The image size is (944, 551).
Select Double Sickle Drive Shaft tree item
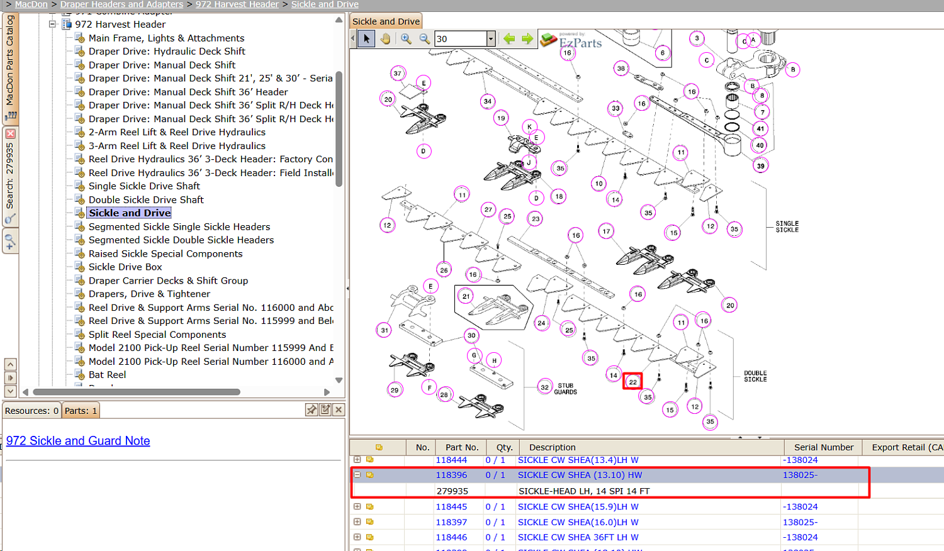point(146,200)
